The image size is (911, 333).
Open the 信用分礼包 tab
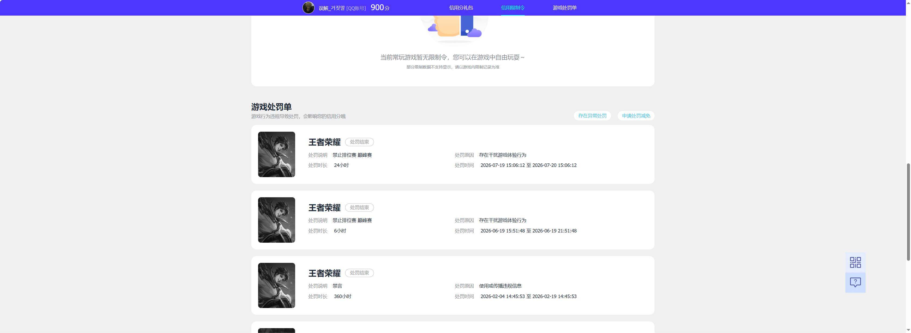pos(461,8)
